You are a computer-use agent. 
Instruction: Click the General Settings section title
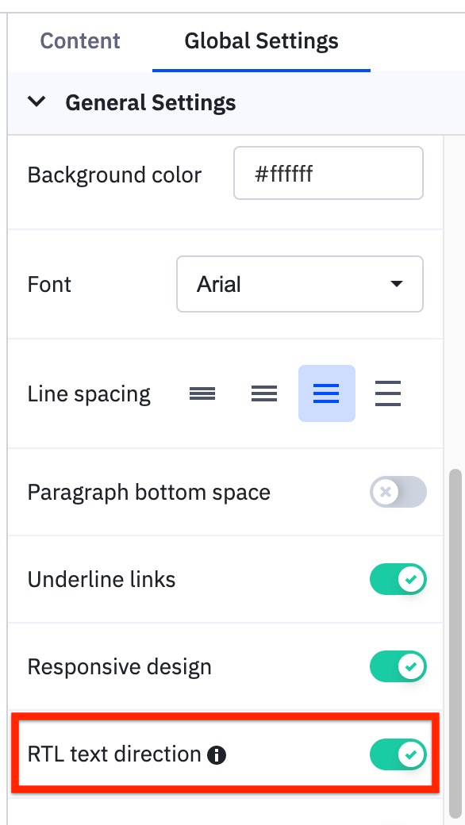click(x=151, y=102)
